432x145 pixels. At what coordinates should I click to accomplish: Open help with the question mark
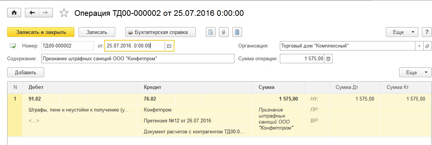coord(427,32)
